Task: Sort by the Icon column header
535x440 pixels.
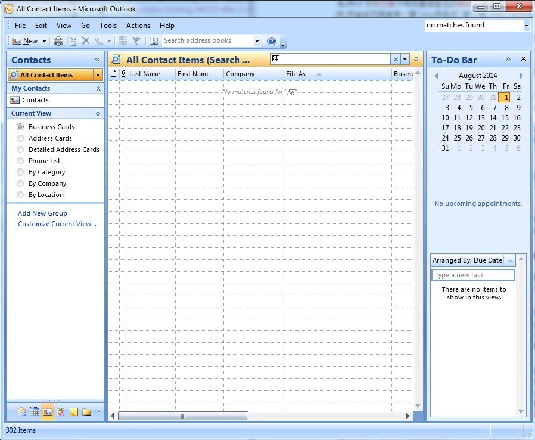Action: click(114, 74)
